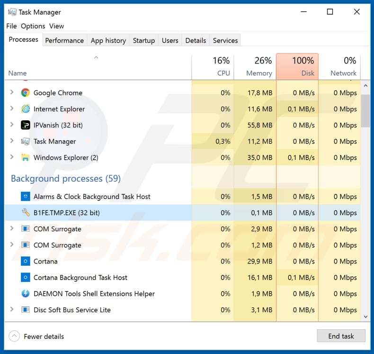Switch to the Details tab
This screenshot has height=354, width=374.
[x=196, y=41]
